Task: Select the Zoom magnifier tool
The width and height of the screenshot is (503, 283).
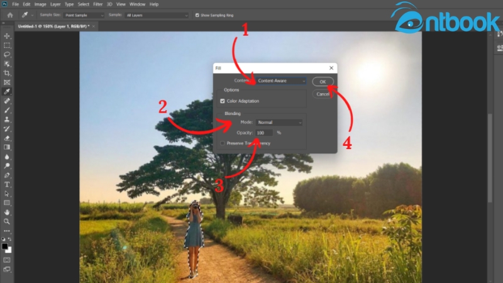Action: pyautogui.click(x=7, y=221)
